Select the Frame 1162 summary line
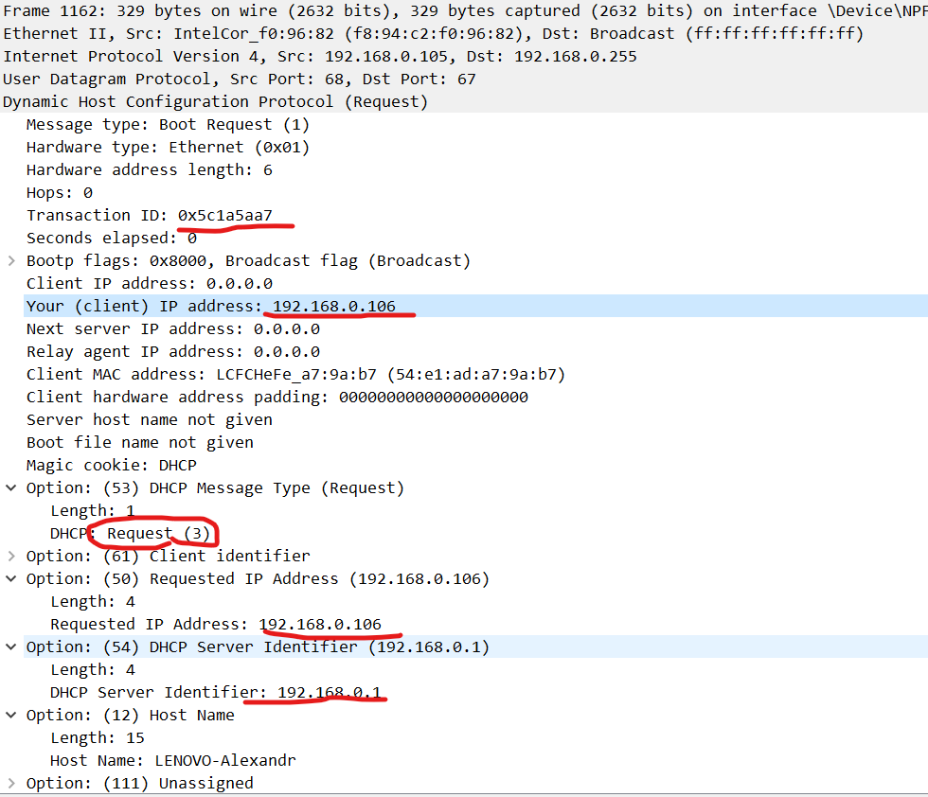Screen dimensions: 928x797 464,11
